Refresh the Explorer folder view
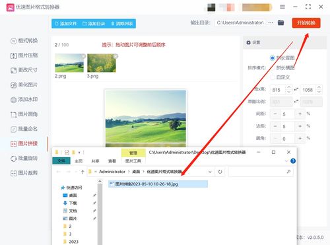This screenshot has height=245, width=330. 220,172
